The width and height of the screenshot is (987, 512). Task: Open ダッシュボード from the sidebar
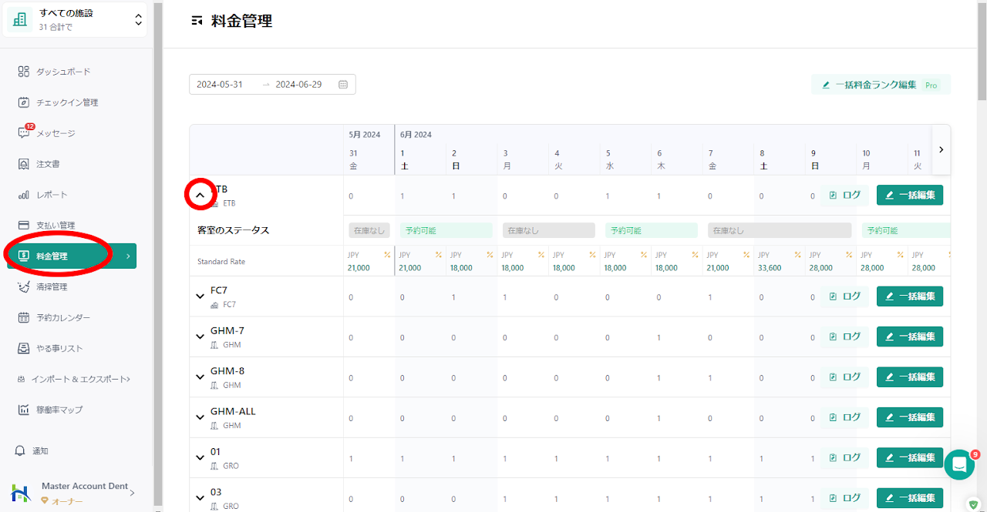62,72
